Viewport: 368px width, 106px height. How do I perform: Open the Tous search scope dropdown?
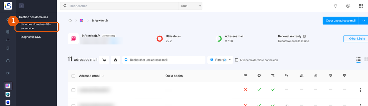click(191, 6)
